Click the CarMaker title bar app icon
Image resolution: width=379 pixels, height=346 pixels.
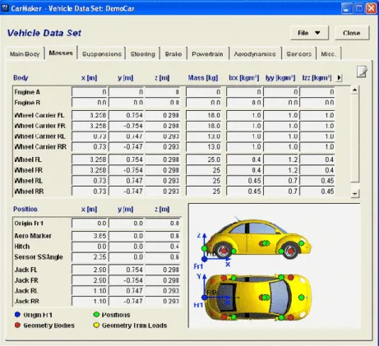pos(5,8)
